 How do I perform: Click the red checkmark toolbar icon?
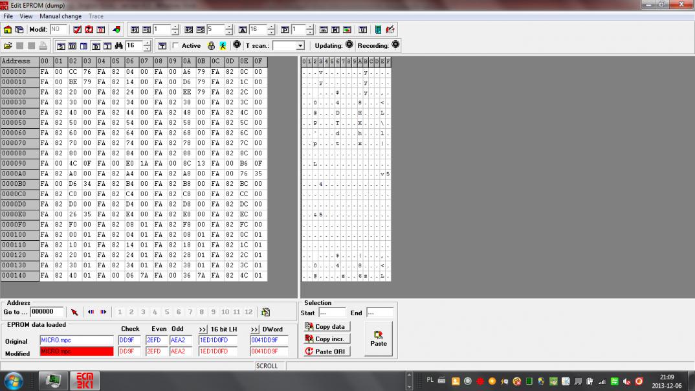point(77,30)
